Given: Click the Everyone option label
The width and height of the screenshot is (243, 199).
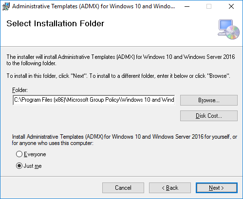Looking at the screenshot, I should pos(35,154).
